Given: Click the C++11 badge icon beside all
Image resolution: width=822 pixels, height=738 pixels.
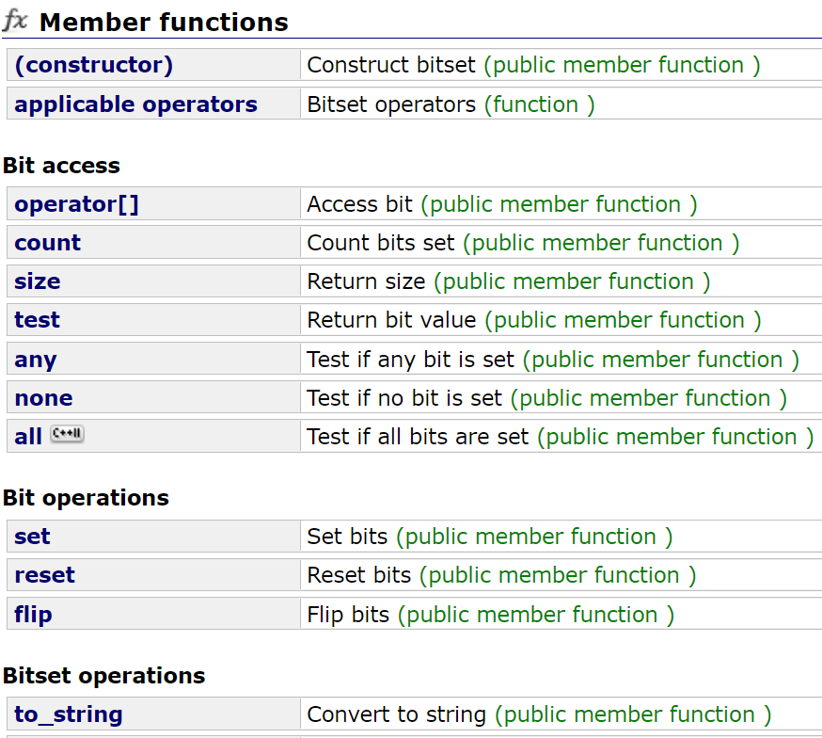Looking at the screenshot, I should click(68, 435).
